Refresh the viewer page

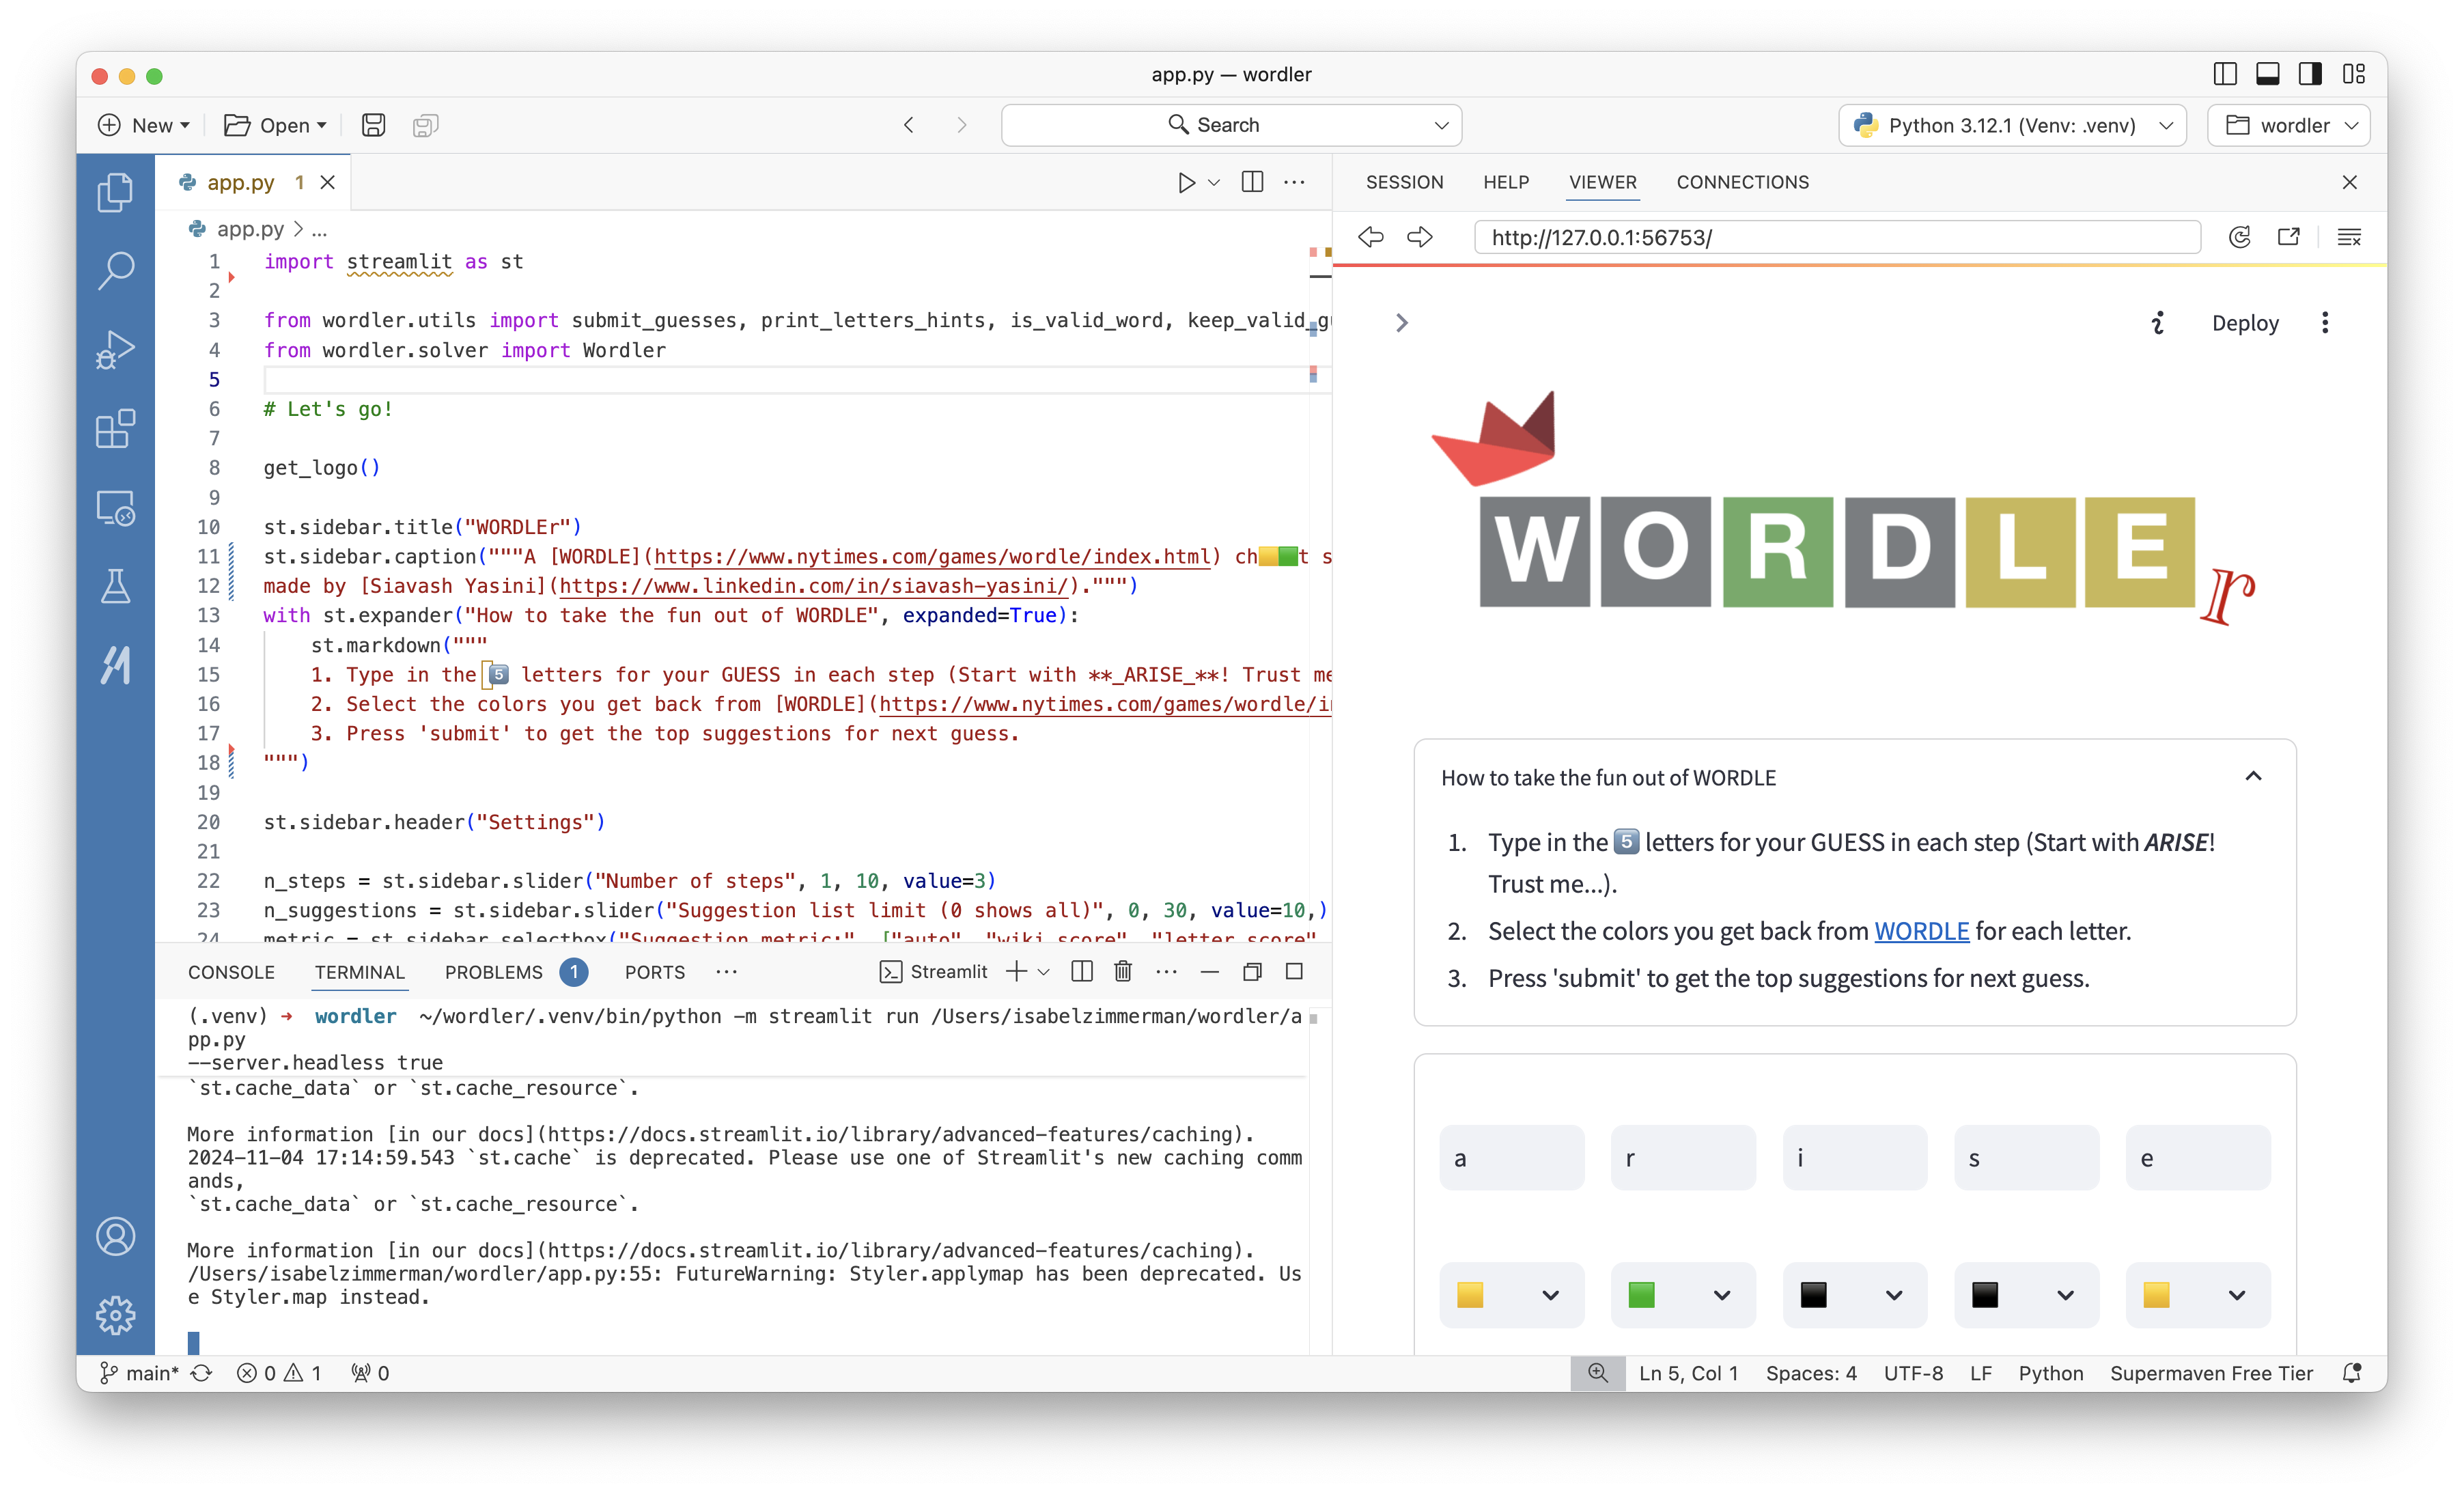(2239, 237)
